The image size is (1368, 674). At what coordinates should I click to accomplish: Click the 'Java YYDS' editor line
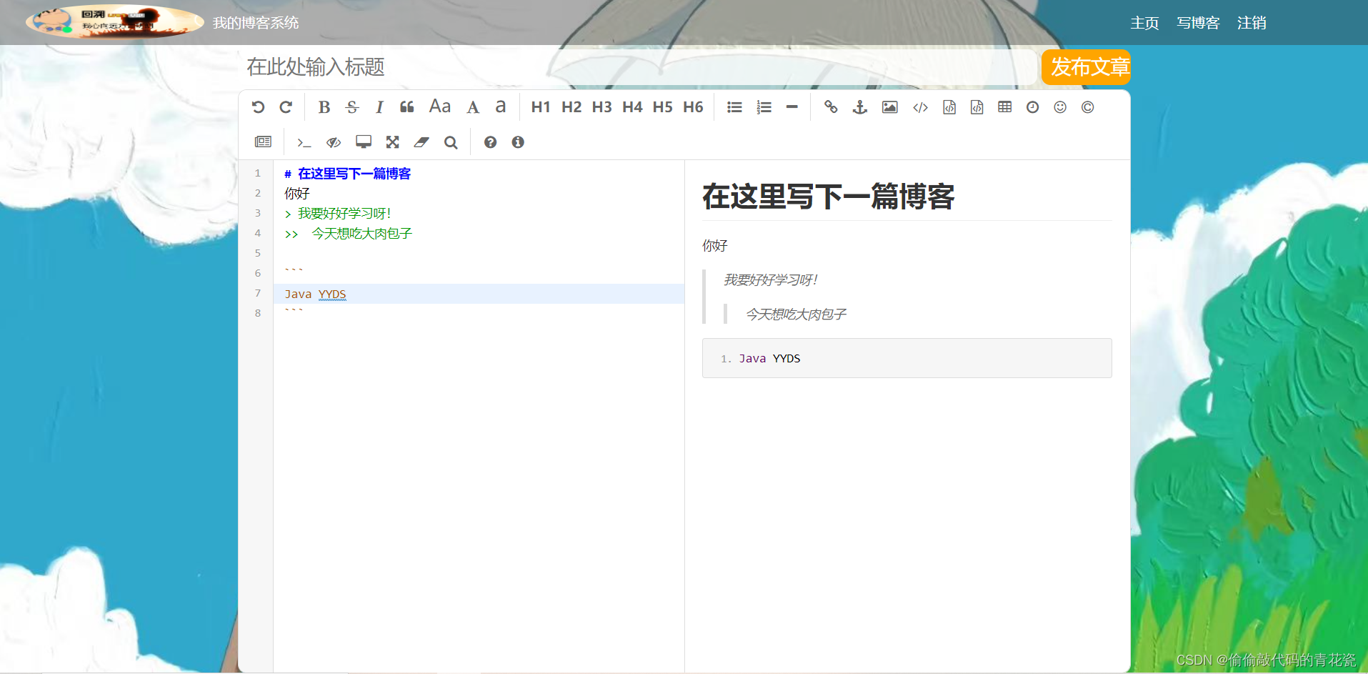[479, 294]
